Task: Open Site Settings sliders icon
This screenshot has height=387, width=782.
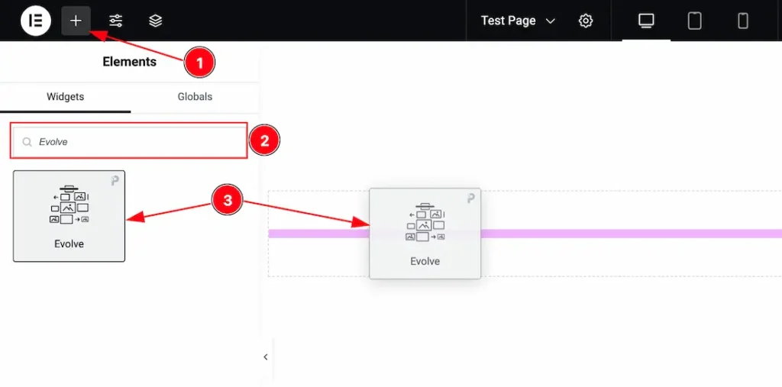Action: tap(115, 21)
